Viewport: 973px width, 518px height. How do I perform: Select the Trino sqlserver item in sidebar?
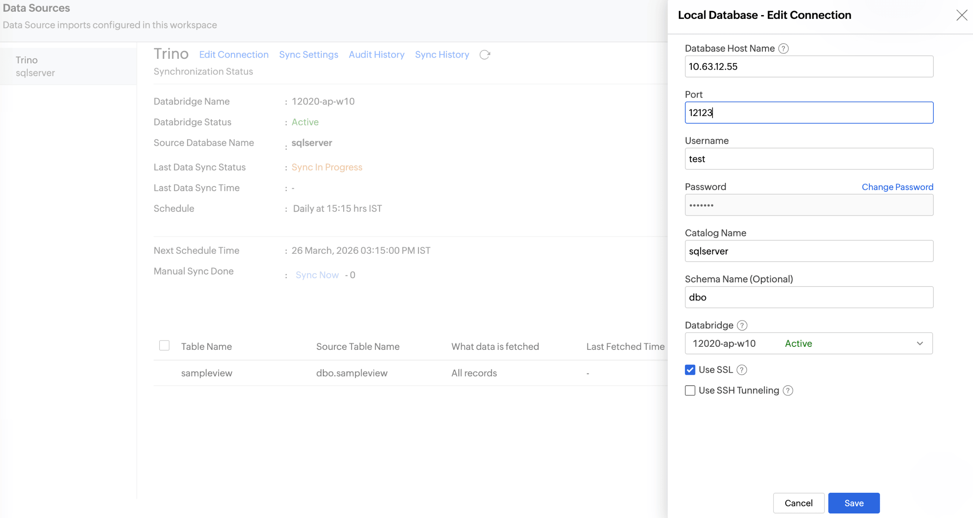pos(68,66)
